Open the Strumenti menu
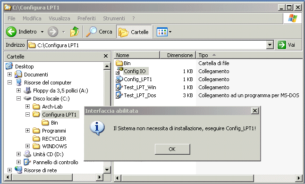This screenshot has width=305, height=184. tap(114, 18)
